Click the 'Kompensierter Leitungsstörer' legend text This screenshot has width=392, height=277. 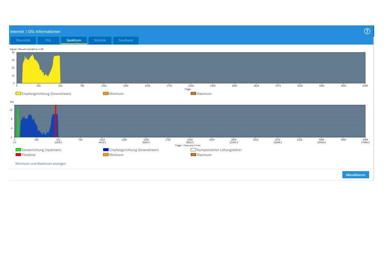click(219, 150)
